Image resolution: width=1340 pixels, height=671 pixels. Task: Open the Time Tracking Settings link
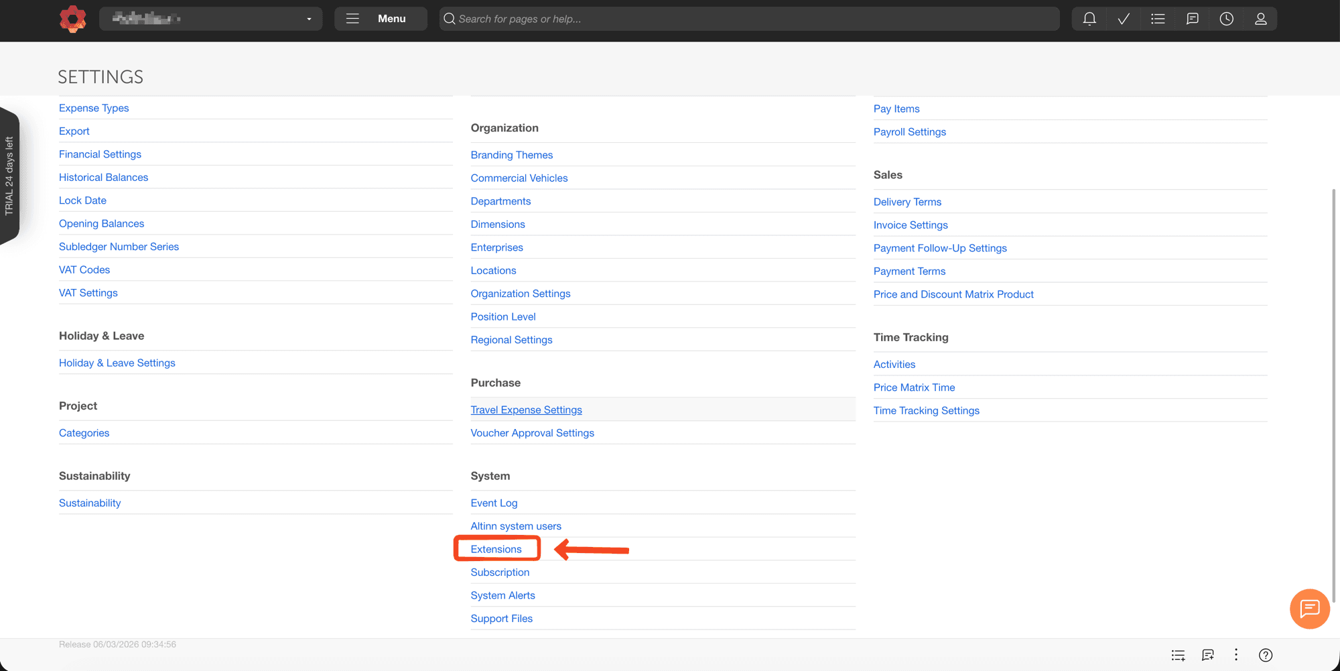[x=926, y=410]
